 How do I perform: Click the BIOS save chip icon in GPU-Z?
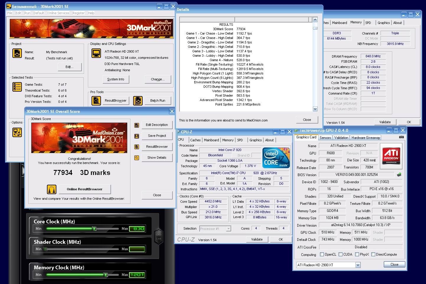[x=399, y=175]
